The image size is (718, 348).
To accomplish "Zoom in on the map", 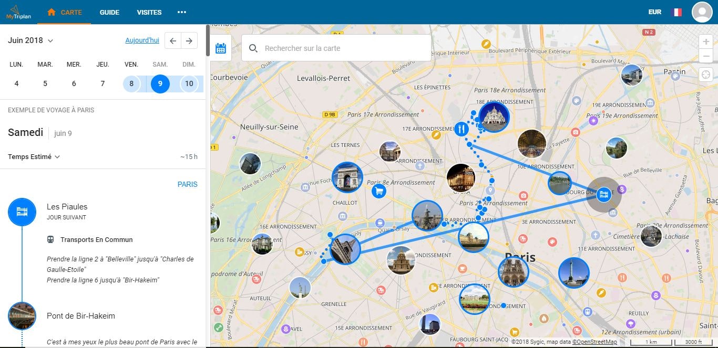I will 706,42.
